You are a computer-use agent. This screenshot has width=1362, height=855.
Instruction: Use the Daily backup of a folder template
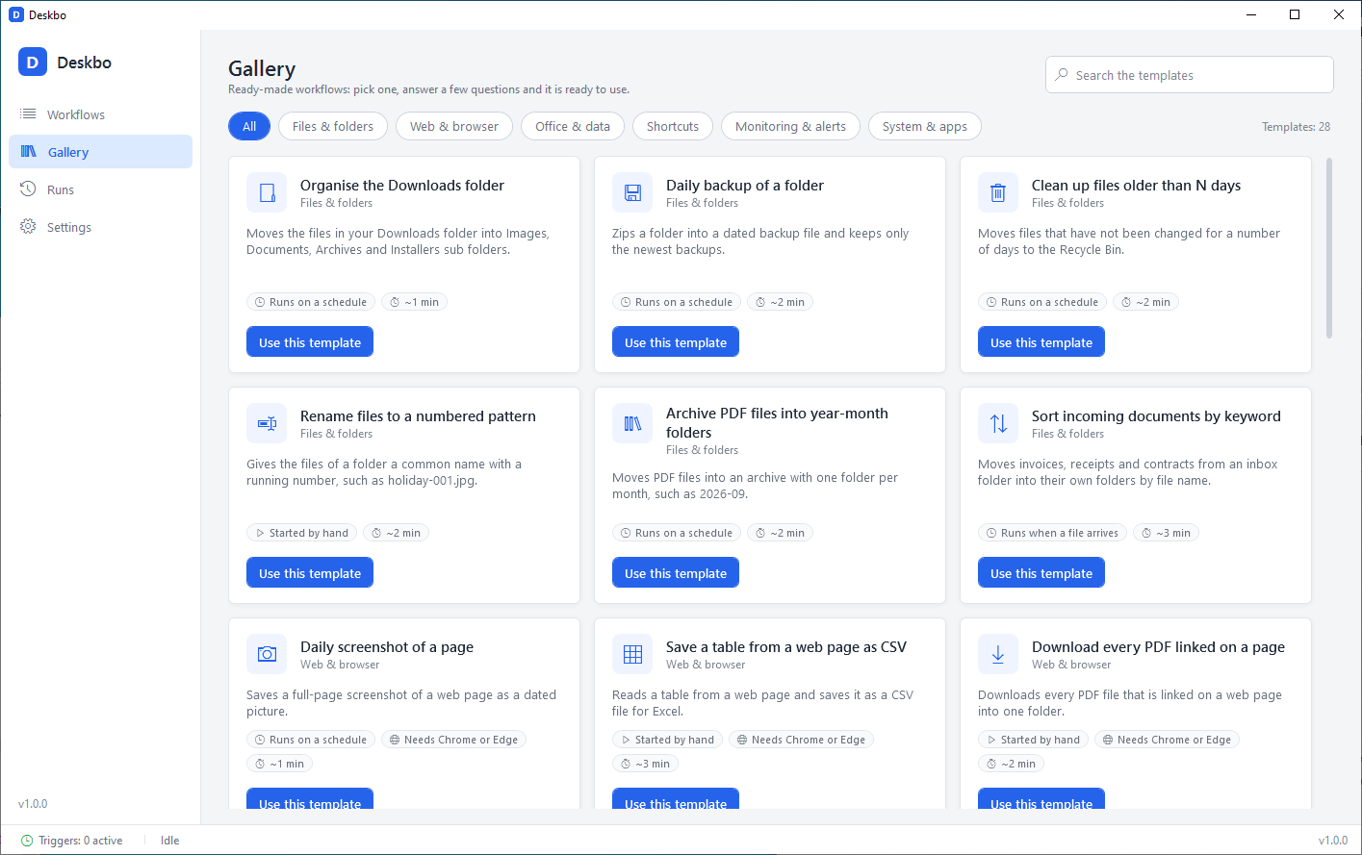tap(676, 342)
